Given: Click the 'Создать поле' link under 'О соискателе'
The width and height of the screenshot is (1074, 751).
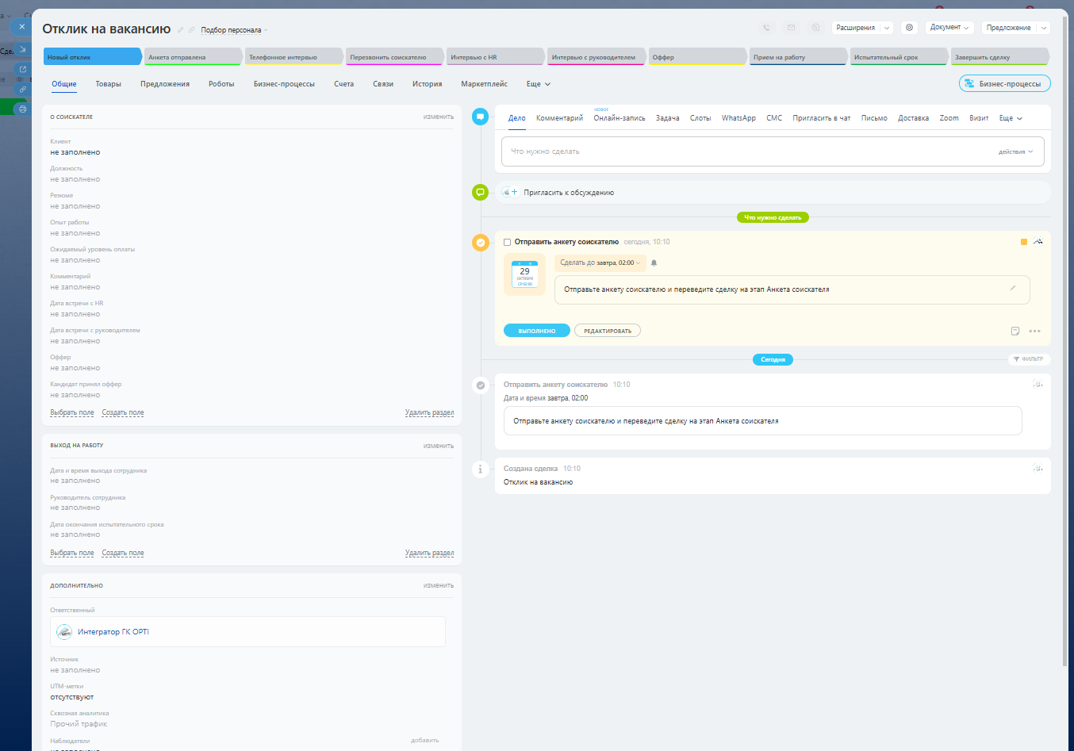Looking at the screenshot, I should point(123,412).
